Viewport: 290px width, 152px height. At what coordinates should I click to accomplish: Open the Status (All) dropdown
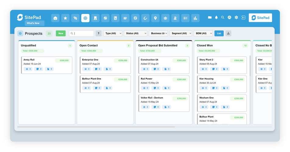pyautogui.click(x=135, y=33)
